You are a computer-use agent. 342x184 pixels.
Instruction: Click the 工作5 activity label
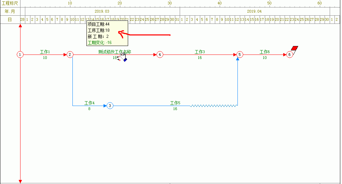click(175, 103)
